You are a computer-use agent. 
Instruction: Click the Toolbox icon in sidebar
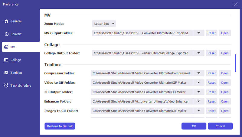tap(6, 73)
